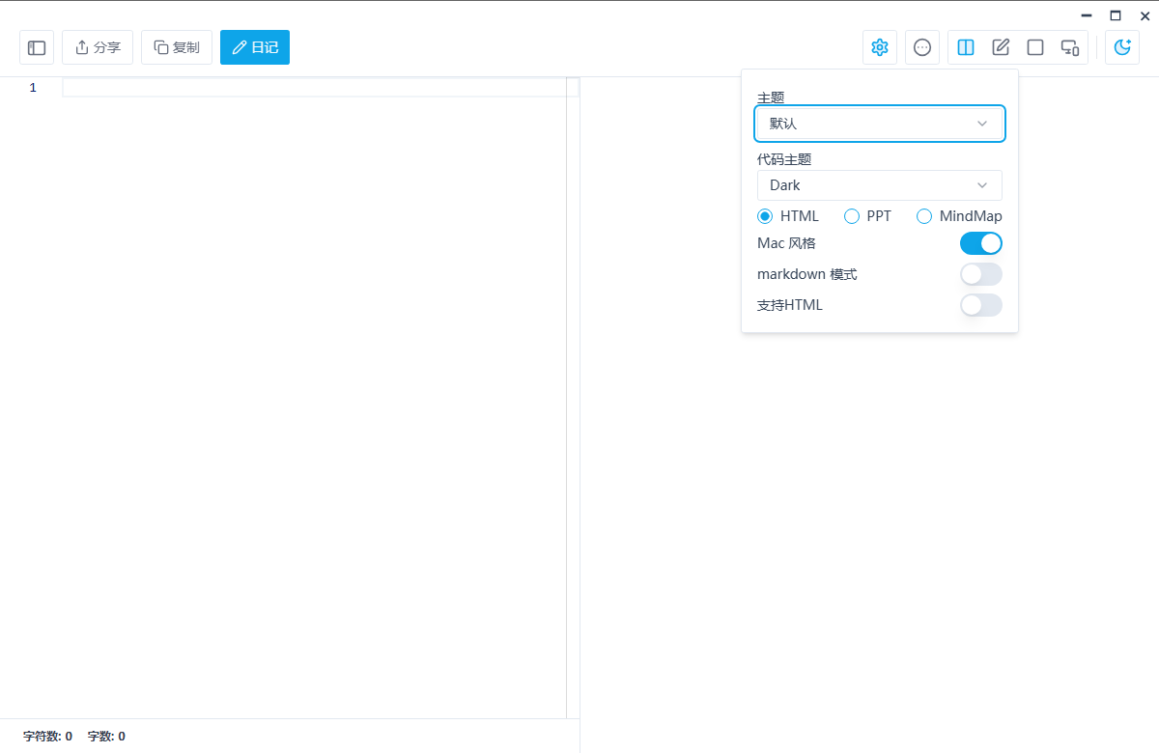Switch to edit-only view mode
The height and width of the screenshot is (753, 1159).
(x=1001, y=47)
